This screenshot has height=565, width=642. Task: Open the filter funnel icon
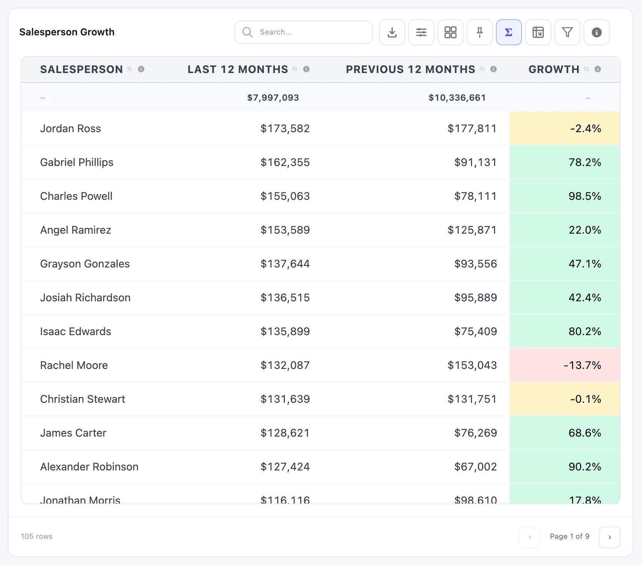[x=567, y=32]
